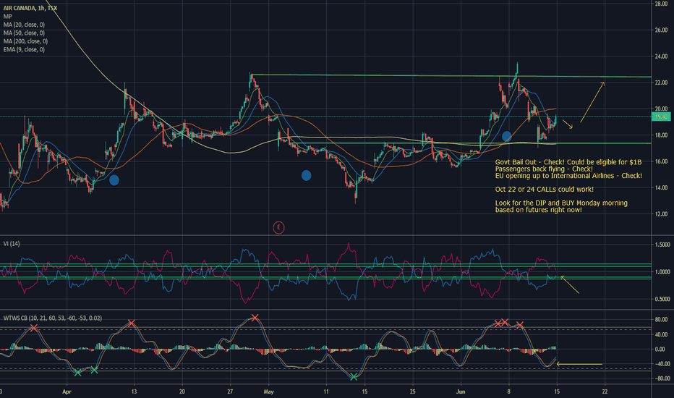
Task: Select the MA (200, close, 0) legend
Action: tap(26, 41)
